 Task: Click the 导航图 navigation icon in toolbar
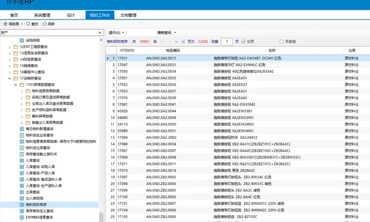(5, 24)
